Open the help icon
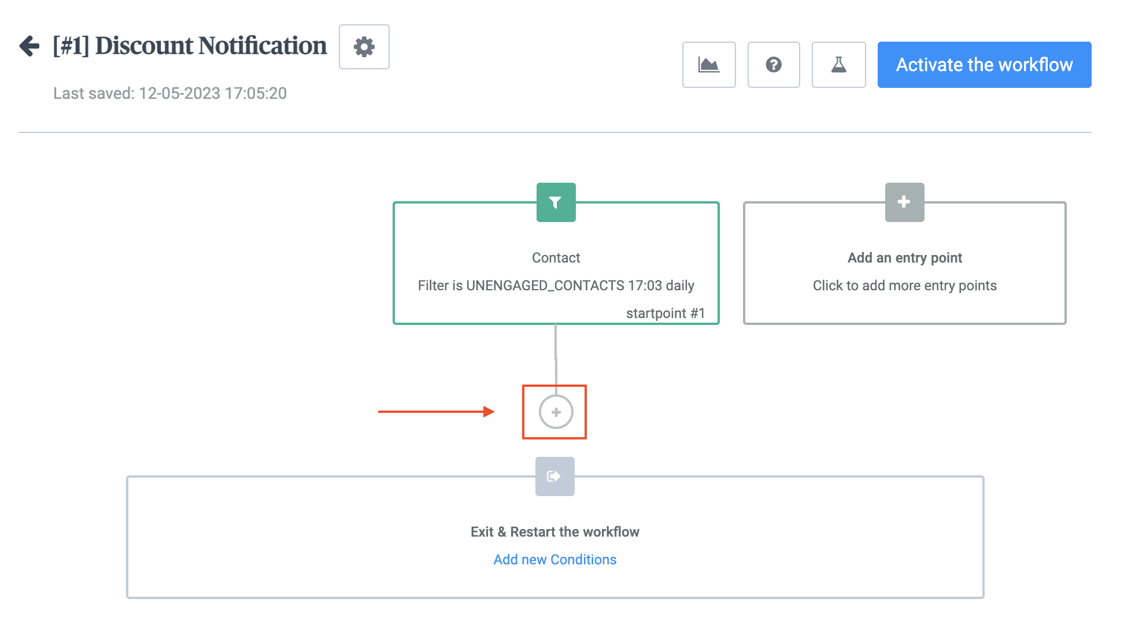1124x643 pixels. point(774,65)
